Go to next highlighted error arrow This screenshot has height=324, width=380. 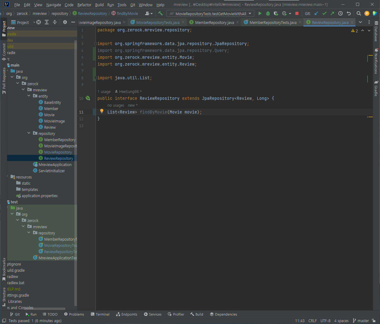pos(369,30)
